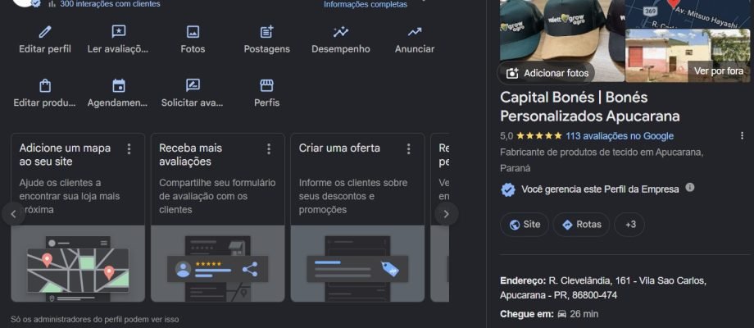Click 'Ver por fora' street photo
Image resolution: width=754 pixels, height=328 pixels.
click(x=688, y=55)
